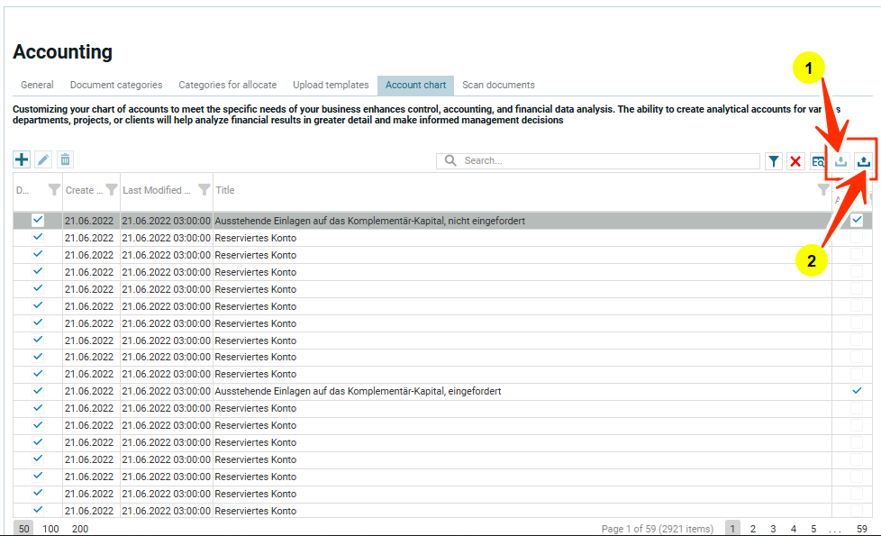Image resolution: width=881 pixels, height=536 pixels.
Task: Click the trash delete icon
Action: click(x=65, y=159)
